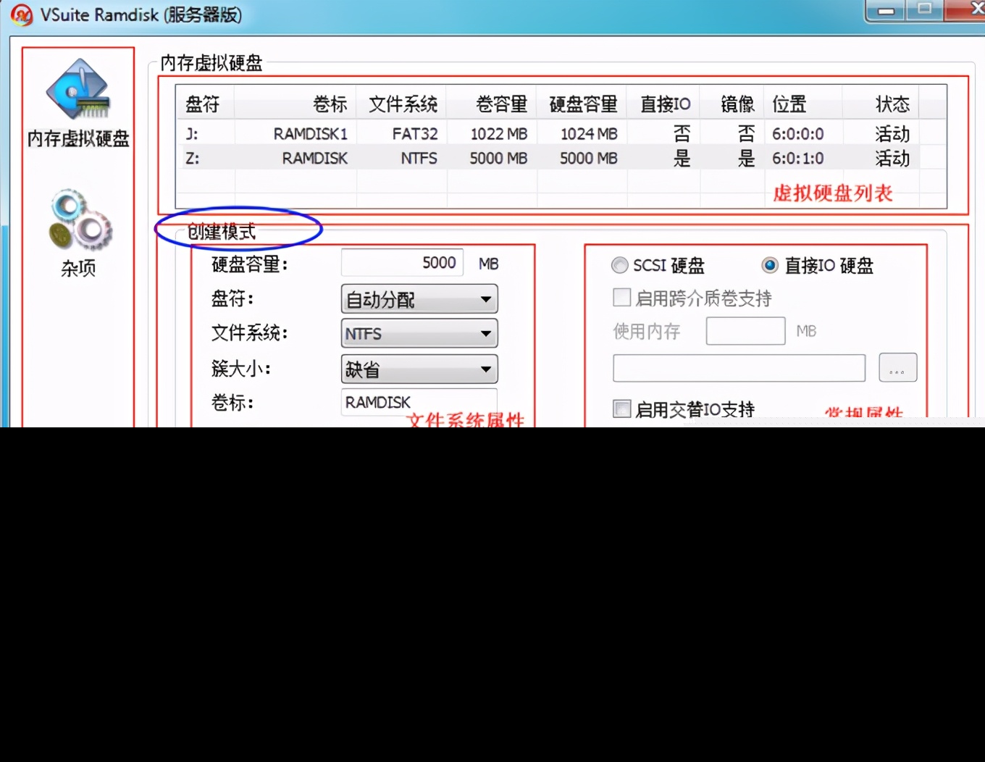Click the 6:0:1:0 location cell
The image size is (985, 762).
pyautogui.click(x=798, y=158)
